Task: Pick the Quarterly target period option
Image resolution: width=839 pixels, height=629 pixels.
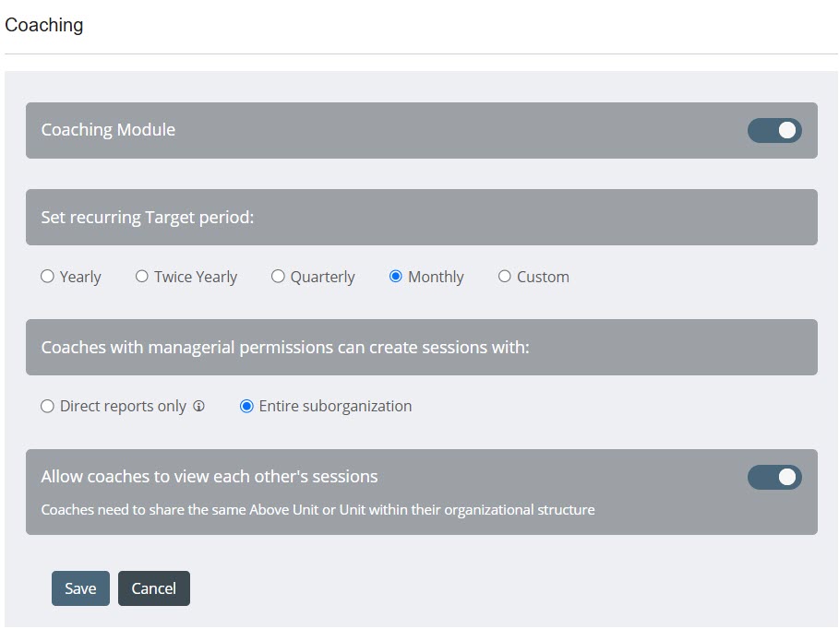Action: pos(278,277)
